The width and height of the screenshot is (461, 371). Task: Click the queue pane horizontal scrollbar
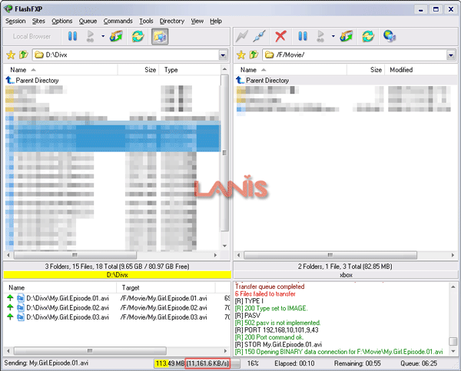[x=90, y=351]
